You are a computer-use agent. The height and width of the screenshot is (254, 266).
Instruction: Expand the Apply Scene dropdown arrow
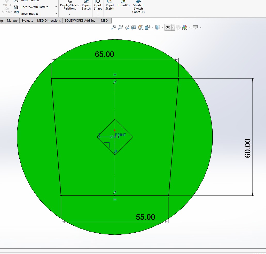click(x=190, y=27)
